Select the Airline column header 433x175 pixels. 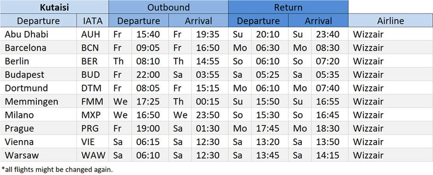tap(391, 21)
